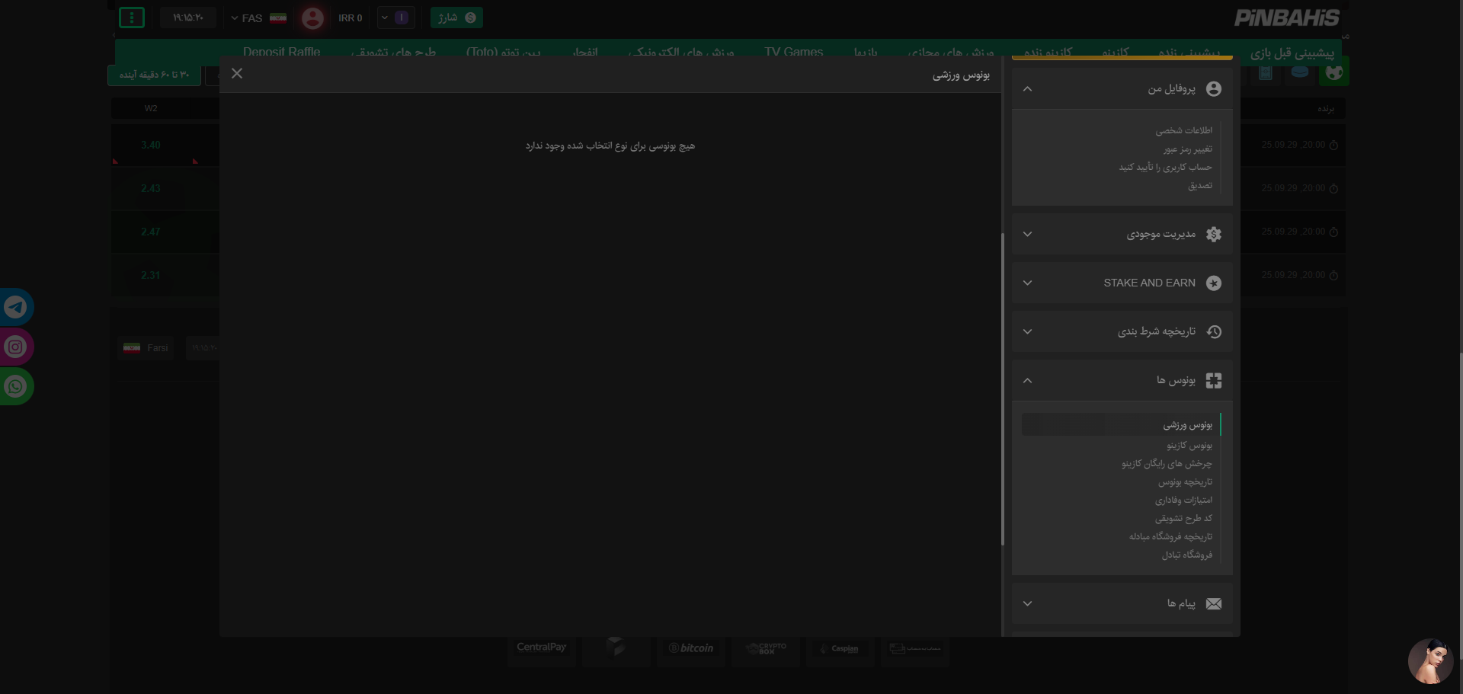Click the modal vertical scrollbar

click(x=1003, y=389)
